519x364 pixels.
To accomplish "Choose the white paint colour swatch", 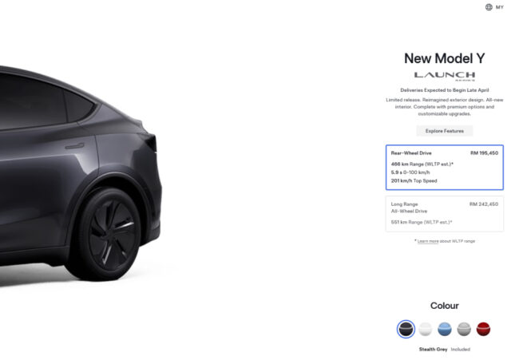I will click(x=425, y=329).
